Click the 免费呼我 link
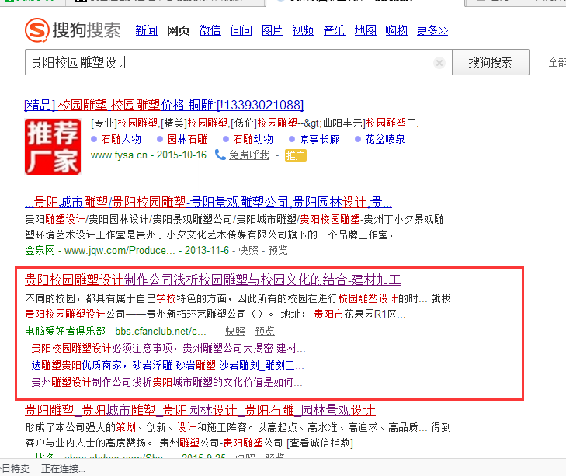Screen dimensions: 566x476 (x=249, y=155)
